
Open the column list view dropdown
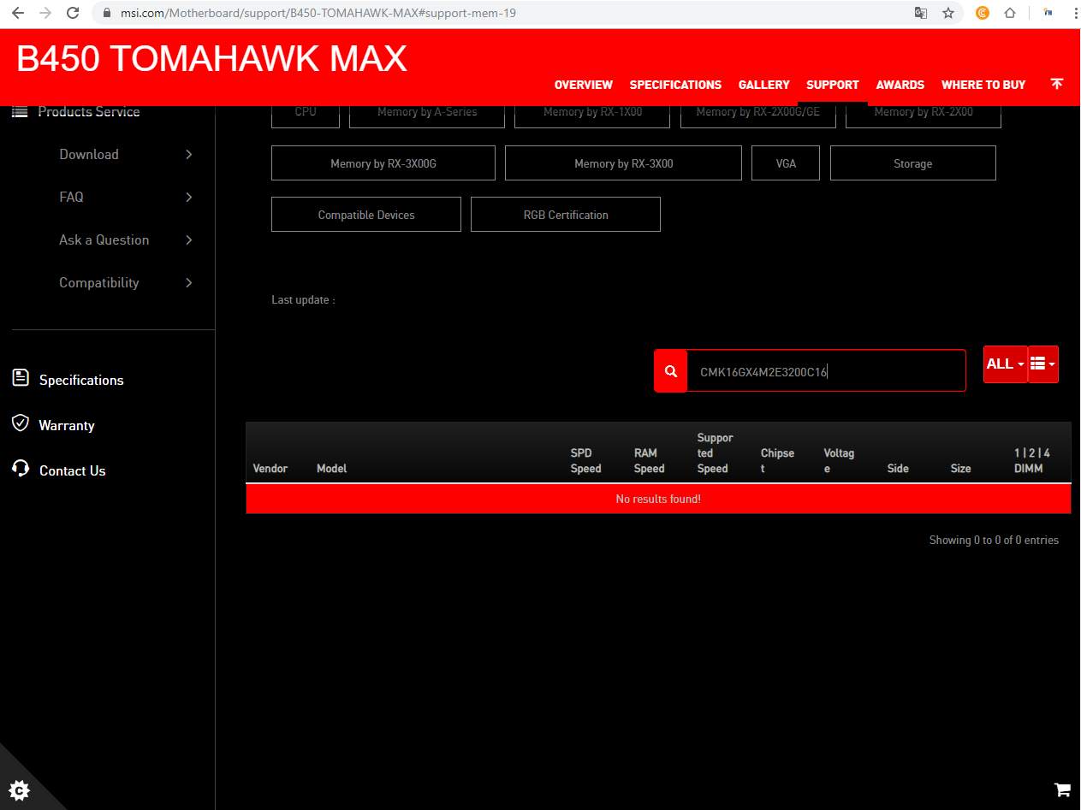(1043, 364)
